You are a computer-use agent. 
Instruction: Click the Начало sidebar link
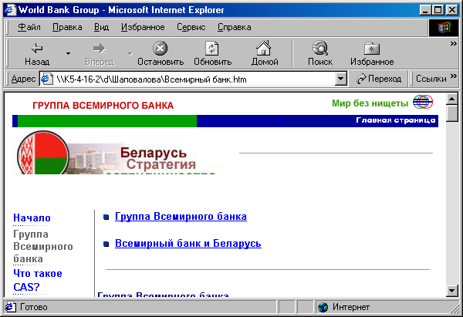pos(32,218)
